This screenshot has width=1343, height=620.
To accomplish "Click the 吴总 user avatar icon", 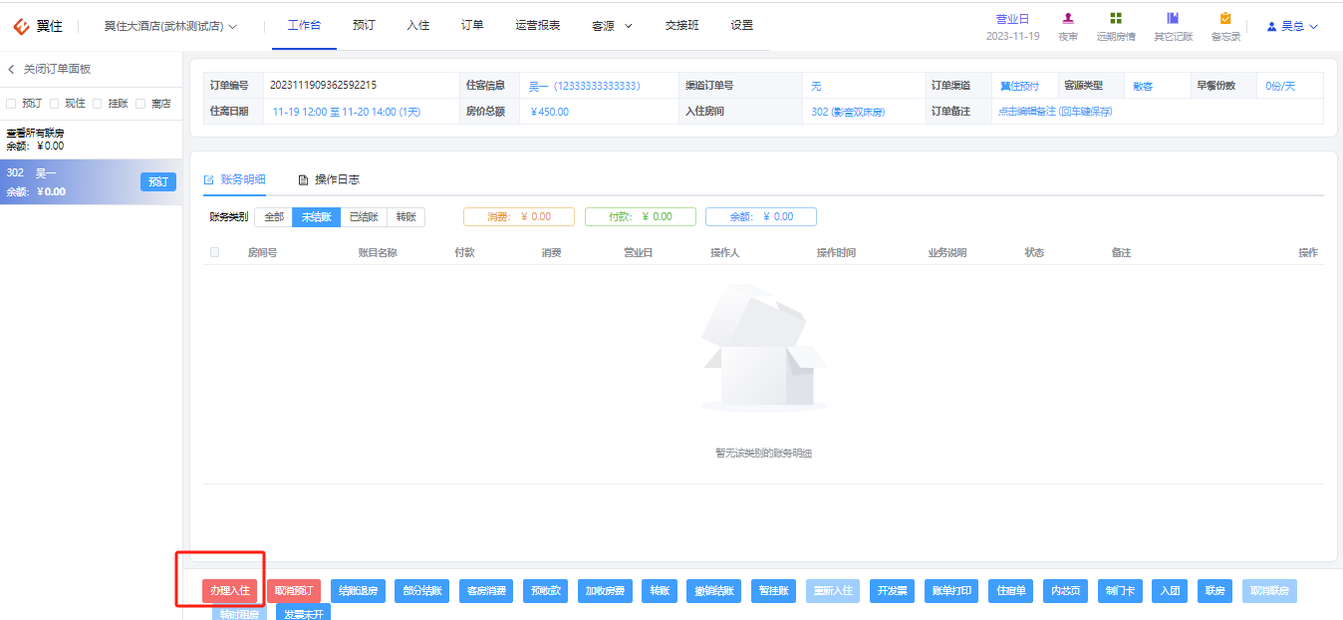I will (1272, 27).
